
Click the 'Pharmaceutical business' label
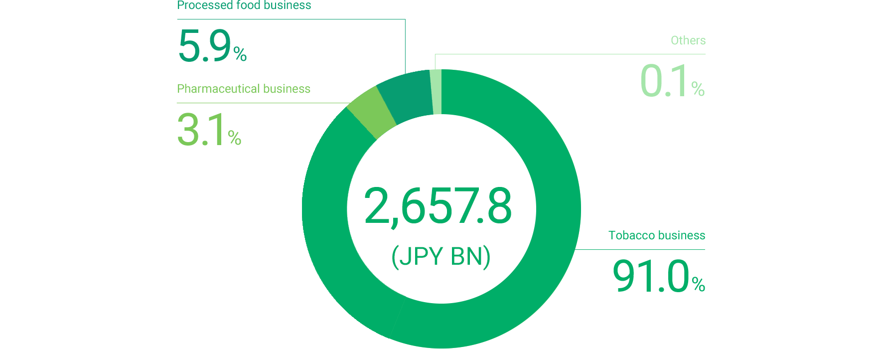(x=244, y=89)
